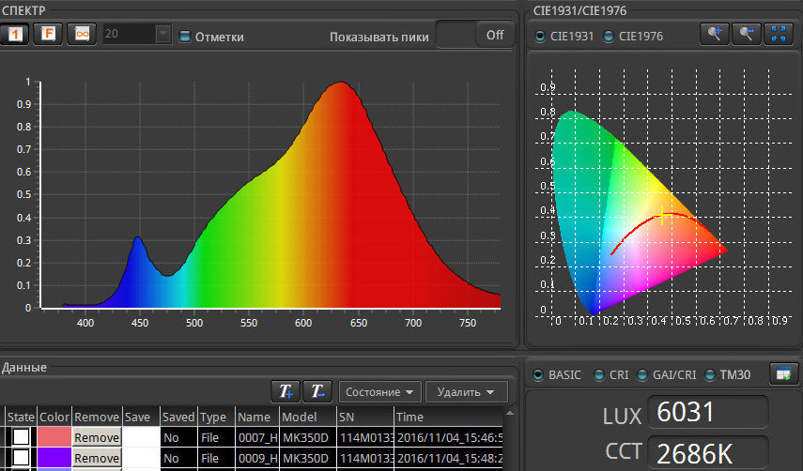Select the continuous infinity mode icon
The image size is (803, 471).
pyautogui.click(x=82, y=35)
